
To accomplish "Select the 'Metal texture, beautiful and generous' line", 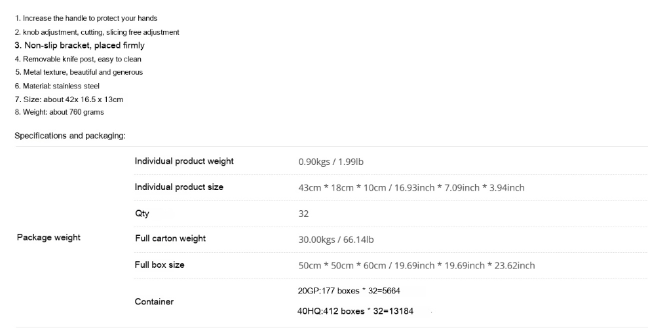I will tap(79, 72).
